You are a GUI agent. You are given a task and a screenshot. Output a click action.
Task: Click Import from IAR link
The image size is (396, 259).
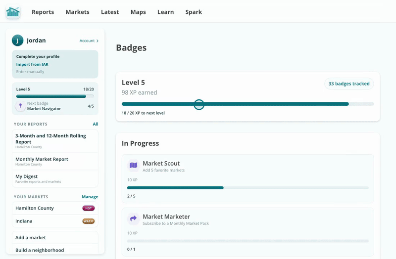pos(32,64)
